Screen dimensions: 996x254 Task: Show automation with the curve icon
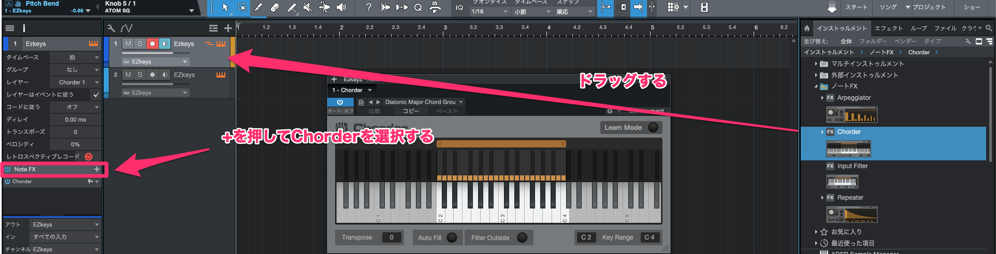(x=127, y=28)
